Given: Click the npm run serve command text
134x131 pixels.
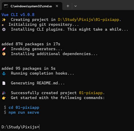Looking at the screenshot, I should pyautogui.click(x=24, y=112).
